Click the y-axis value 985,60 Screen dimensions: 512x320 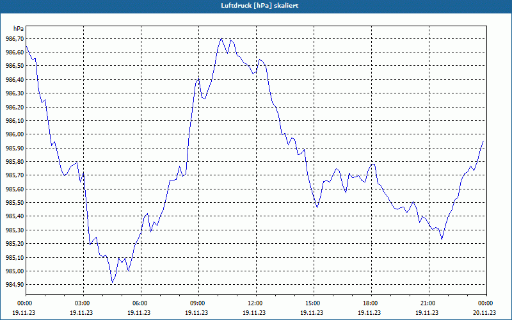(15, 189)
